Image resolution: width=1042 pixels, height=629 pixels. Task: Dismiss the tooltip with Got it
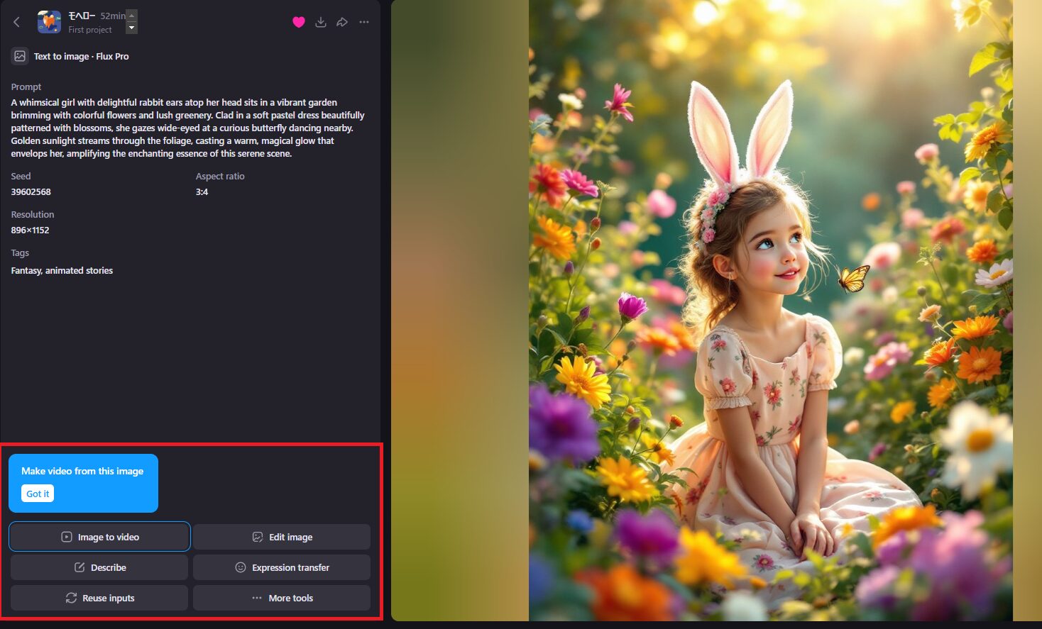point(36,493)
